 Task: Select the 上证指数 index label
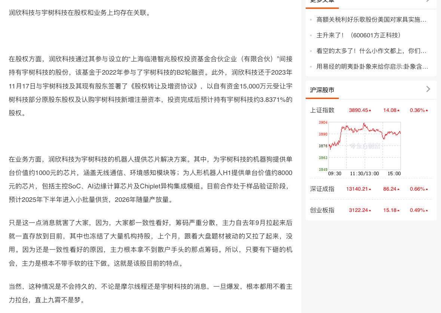[x=322, y=110]
